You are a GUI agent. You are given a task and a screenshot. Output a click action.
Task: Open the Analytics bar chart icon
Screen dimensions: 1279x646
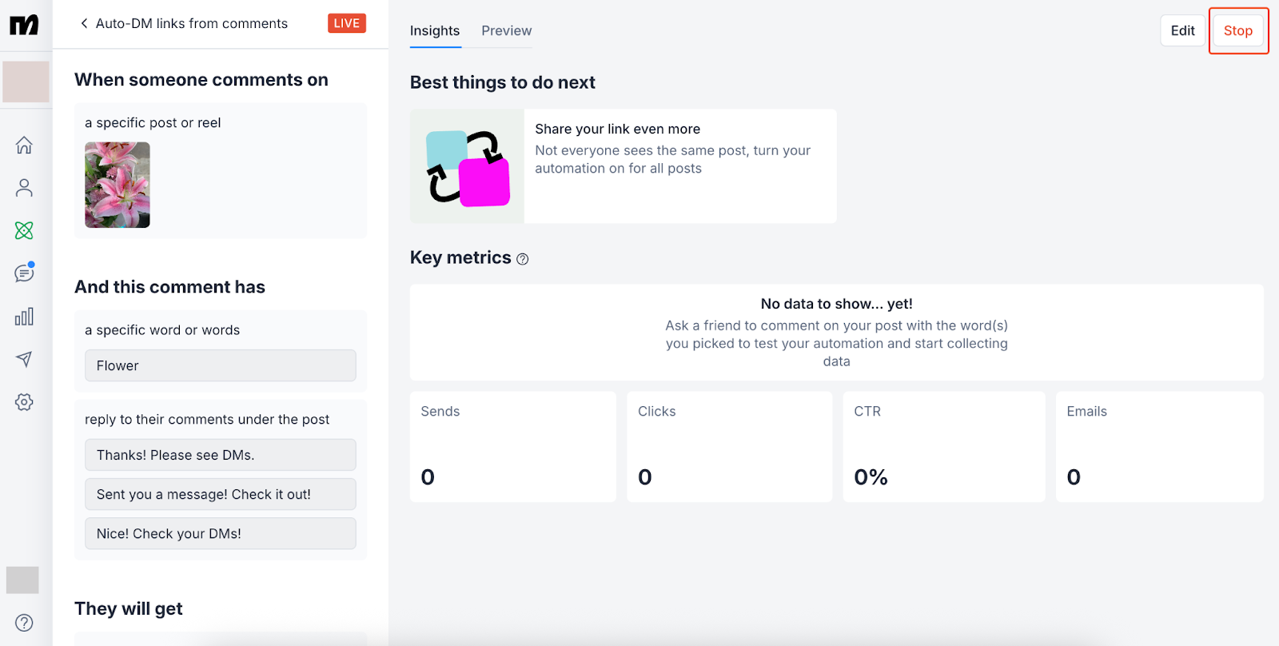point(24,317)
